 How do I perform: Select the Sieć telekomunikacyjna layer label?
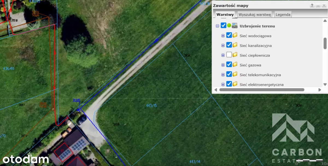[260, 75]
